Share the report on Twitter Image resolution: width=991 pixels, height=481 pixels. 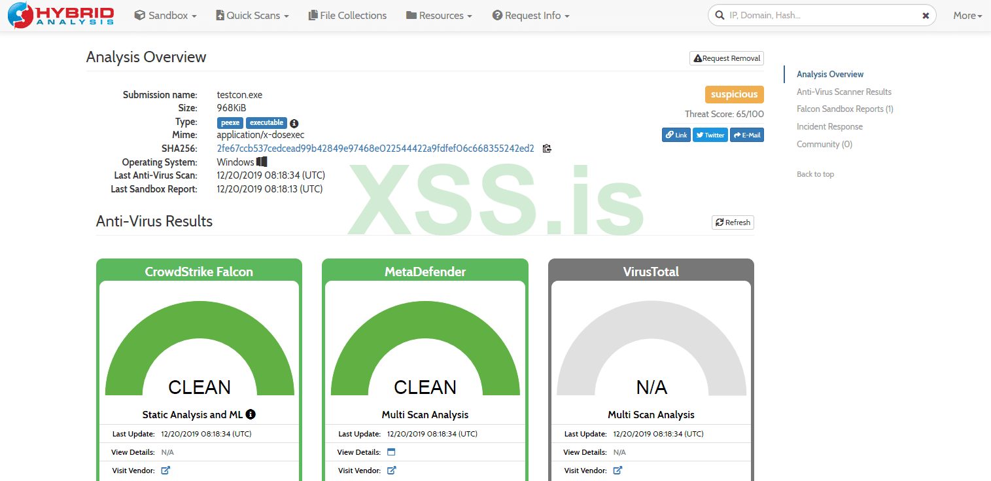tap(710, 135)
